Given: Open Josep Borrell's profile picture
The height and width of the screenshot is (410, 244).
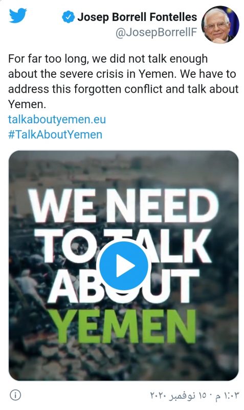Looking at the screenshot, I should click(220, 25).
